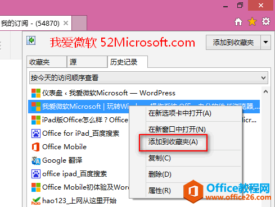The height and width of the screenshot is (207, 275).
Task: Open the tools gear icon
Action: [266, 21]
